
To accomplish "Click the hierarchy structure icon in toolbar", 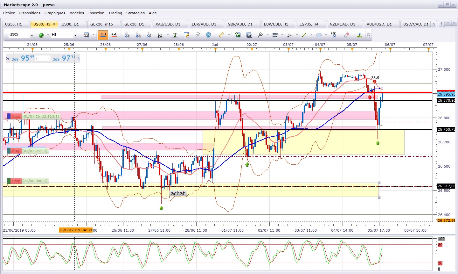I will coord(359,35).
